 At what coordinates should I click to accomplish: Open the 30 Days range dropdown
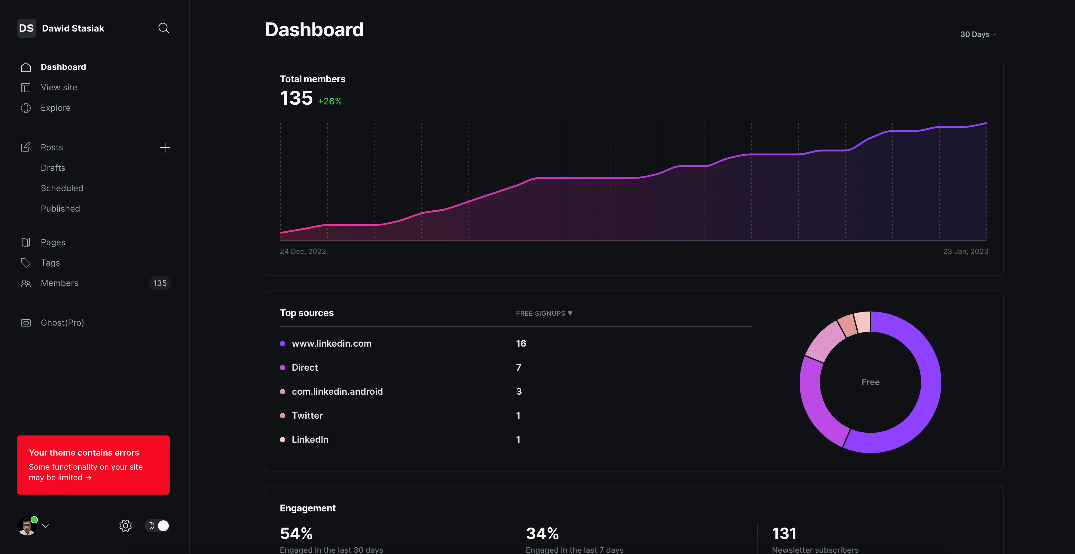978,34
